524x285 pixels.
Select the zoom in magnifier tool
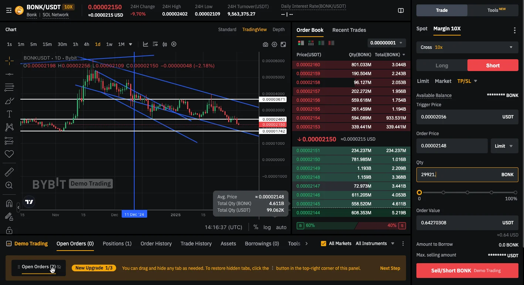(x=9, y=185)
